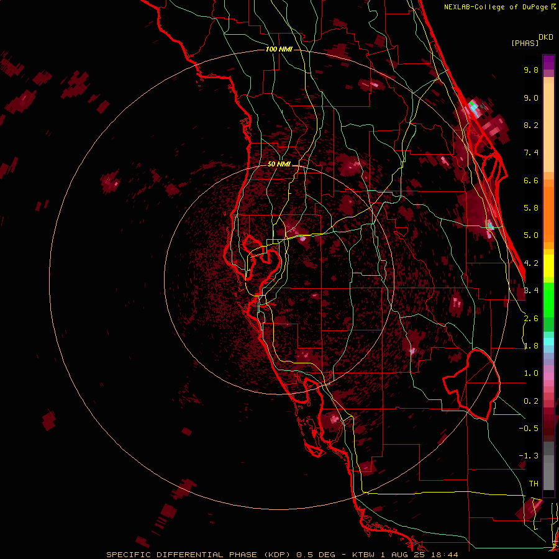Click the 4.2 legend value
Image resolution: width=559 pixels, height=559 pixels.
coord(531,263)
